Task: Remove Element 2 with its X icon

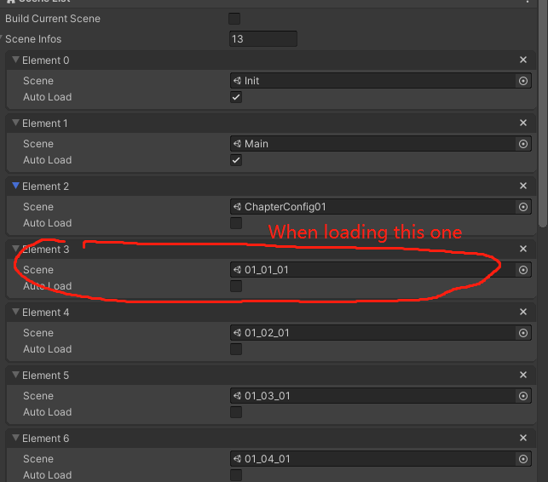Action: [523, 186]
